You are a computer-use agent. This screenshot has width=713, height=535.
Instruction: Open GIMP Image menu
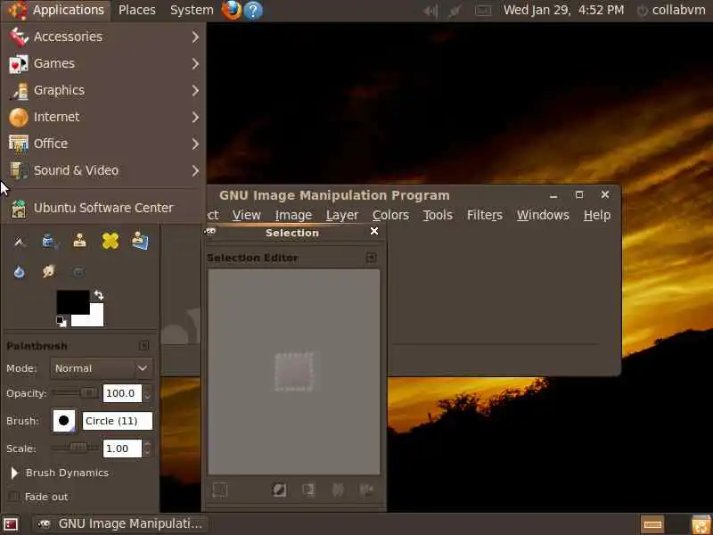(x=293, y=215)
